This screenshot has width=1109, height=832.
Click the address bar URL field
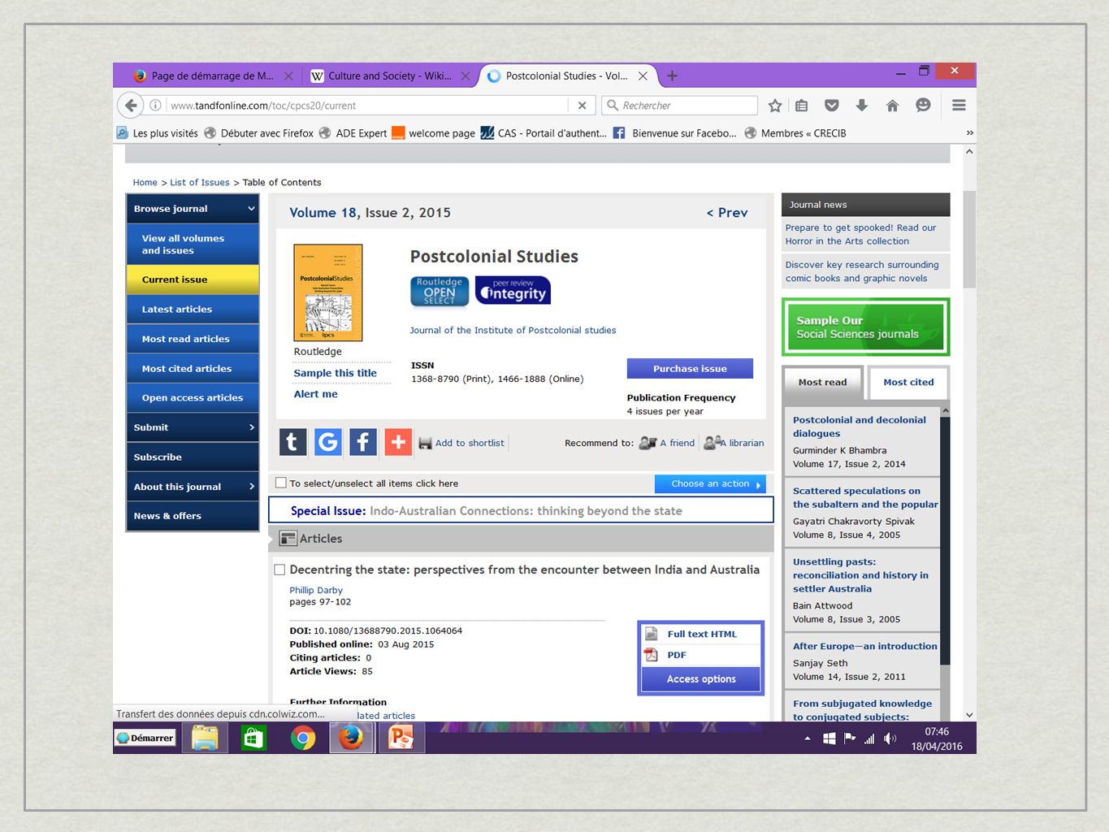pyautogui.click(x=367, y=106)
